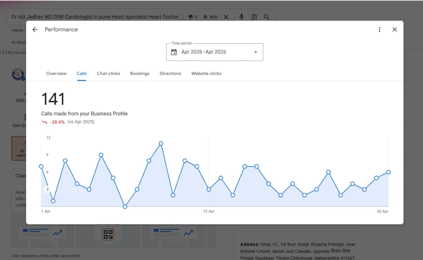Switch to the Bookings tab
This screenshot has width=423, height=260.
pyautogui.click(x=140, y=74)
